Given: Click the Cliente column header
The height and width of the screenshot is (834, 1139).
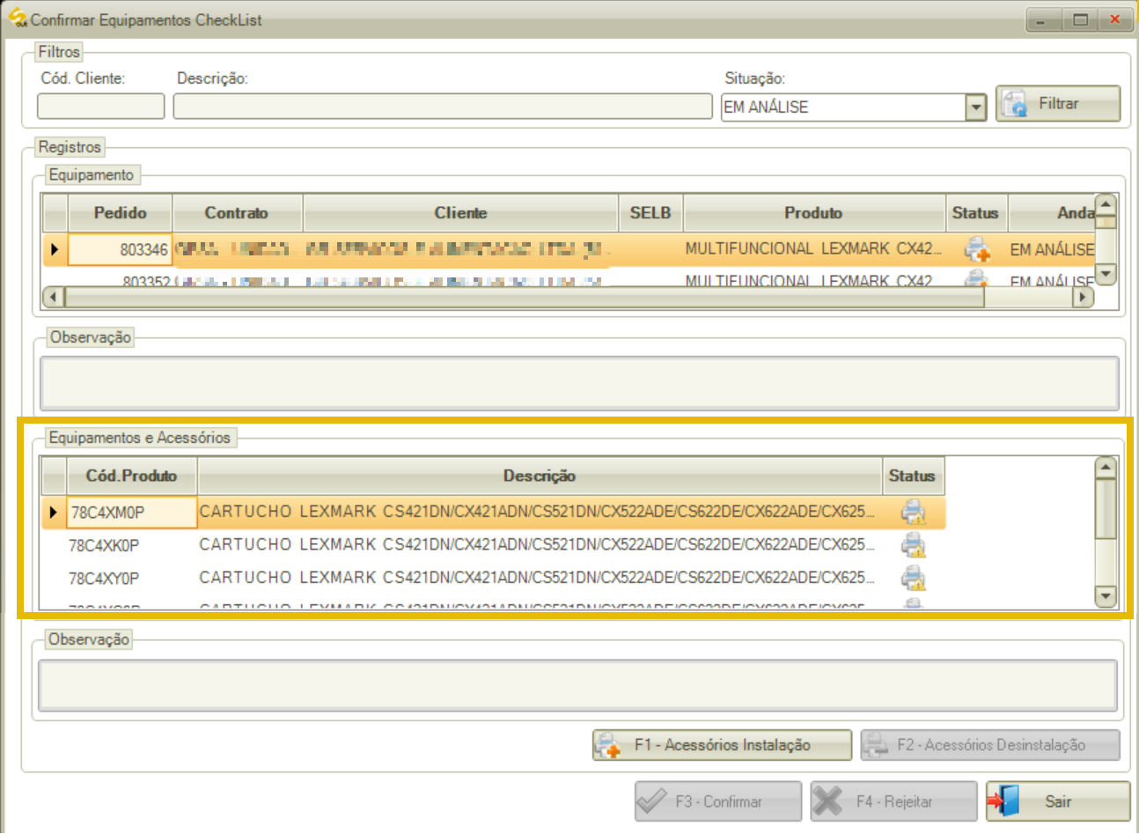Looking at the screenshot, I should [x=460, y=213].
